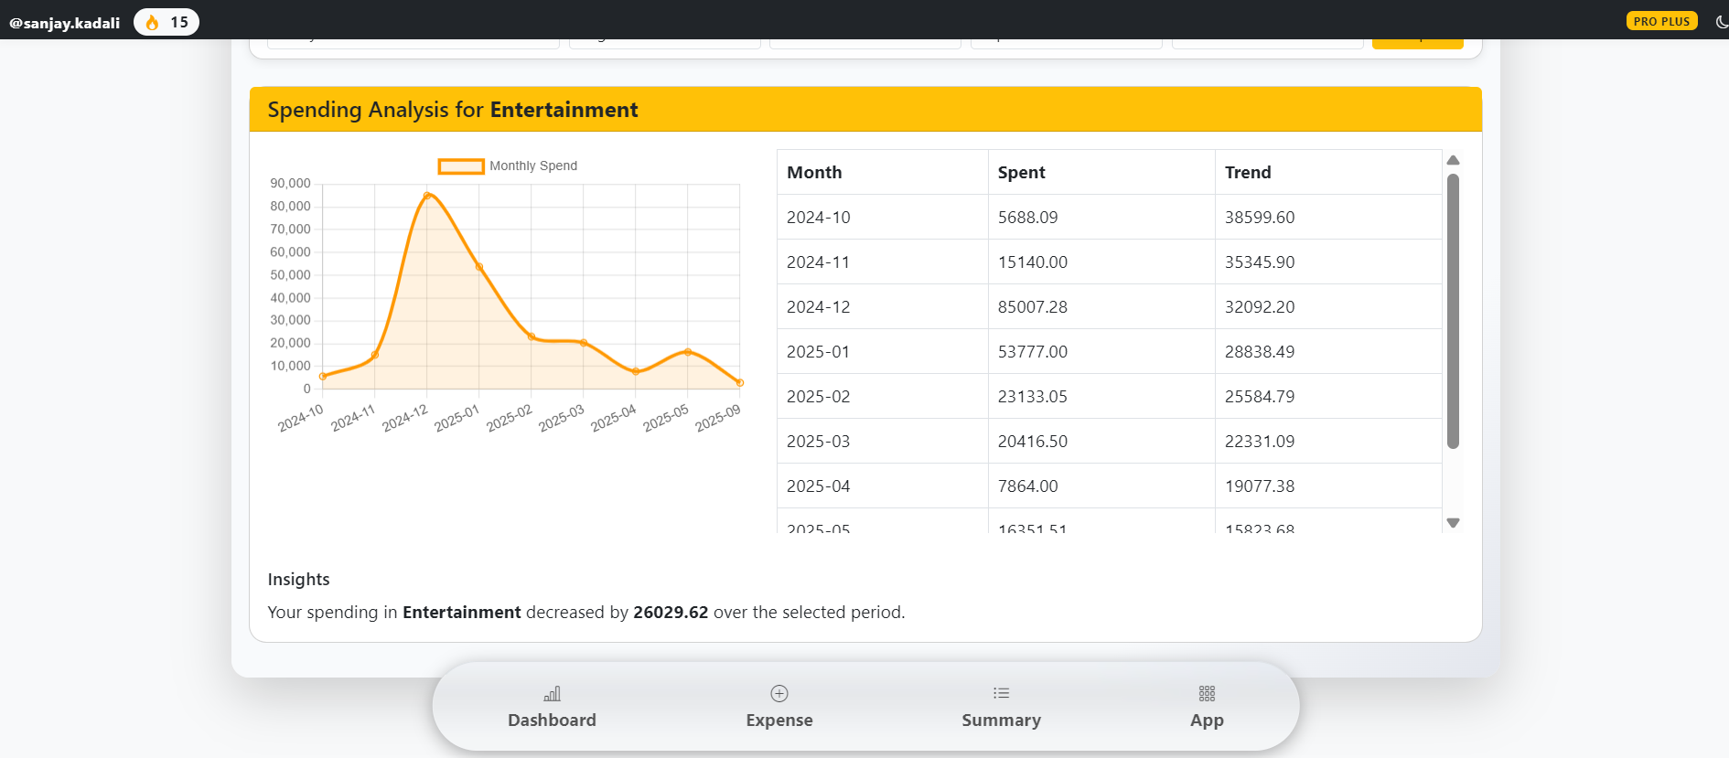Click the 2024-12 peak chart point
This screenshot has width=1729, height=758.
427,196
